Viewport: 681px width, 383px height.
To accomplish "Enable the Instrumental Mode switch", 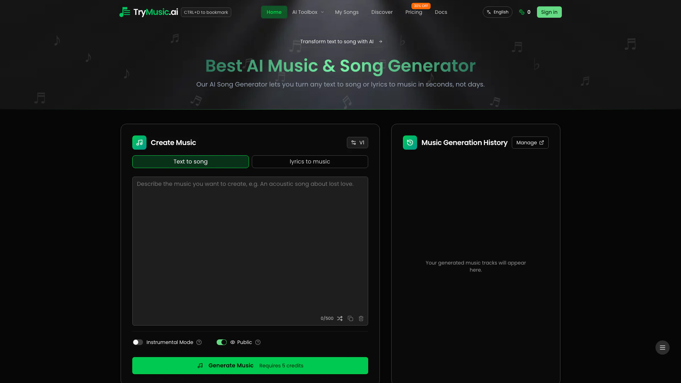I will (138, 342).
